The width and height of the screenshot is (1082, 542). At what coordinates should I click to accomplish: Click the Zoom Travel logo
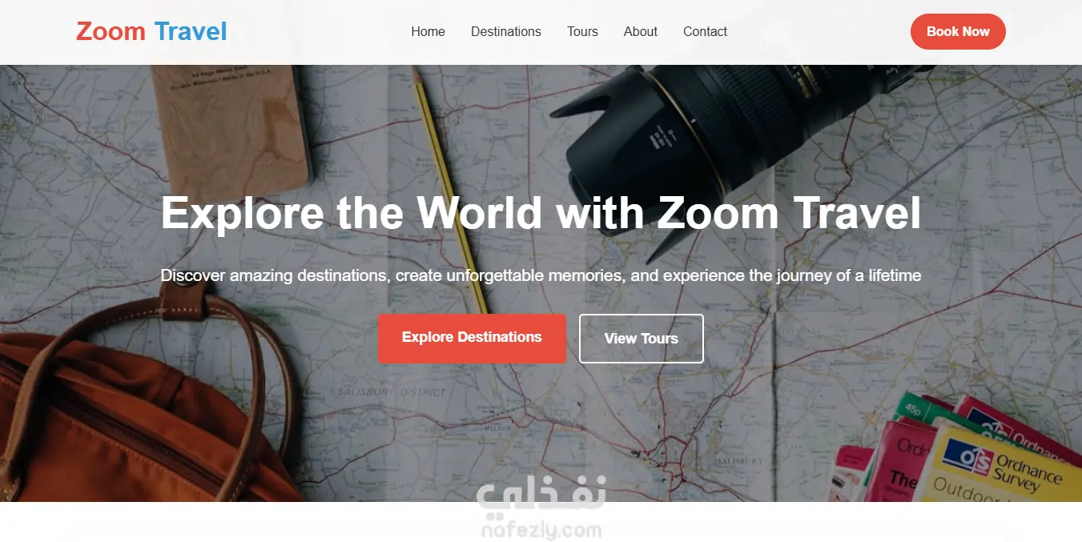click(151, 31)
